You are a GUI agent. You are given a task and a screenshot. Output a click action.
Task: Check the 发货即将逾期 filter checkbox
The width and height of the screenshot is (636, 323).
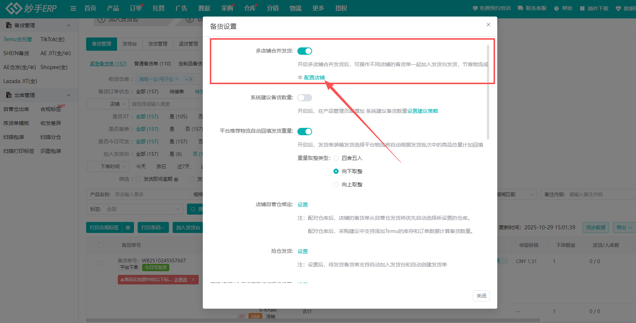pyautogui.click(x=138, y=179)
